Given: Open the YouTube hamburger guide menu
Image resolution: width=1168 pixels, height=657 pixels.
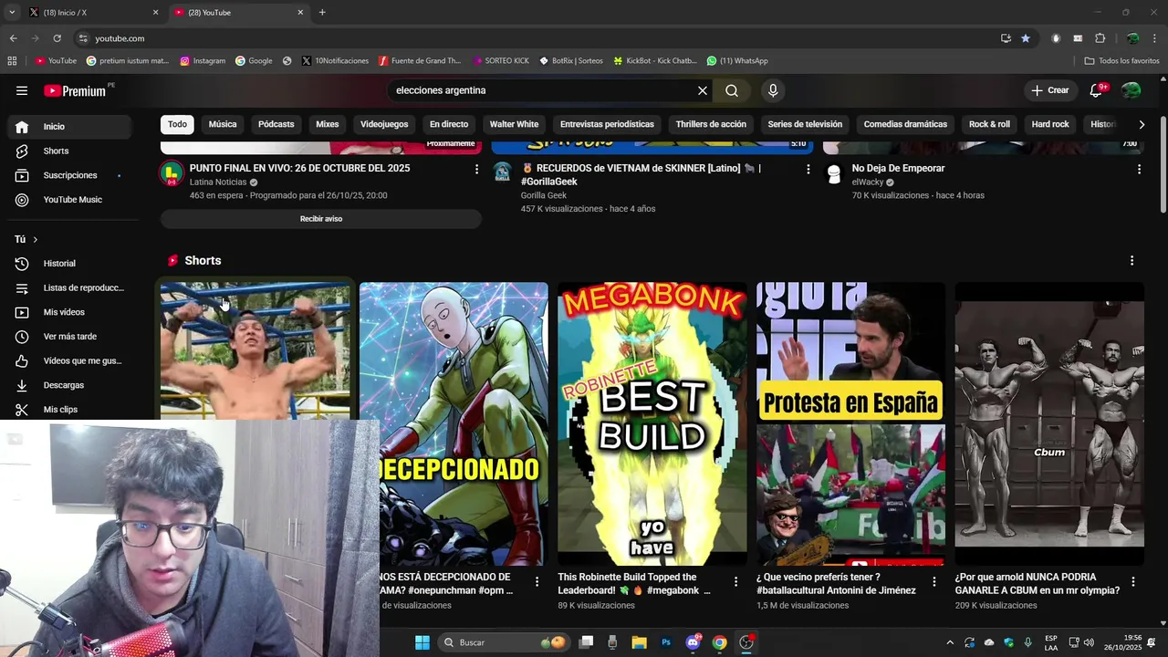Looking at the screenshot, I should pyautogui.click(x=22, y=90).
